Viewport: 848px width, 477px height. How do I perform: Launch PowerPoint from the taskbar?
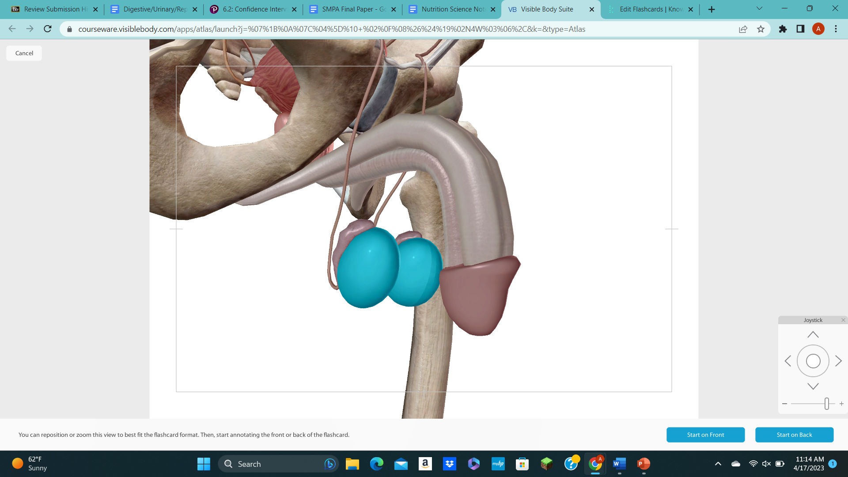click(643, 464)
